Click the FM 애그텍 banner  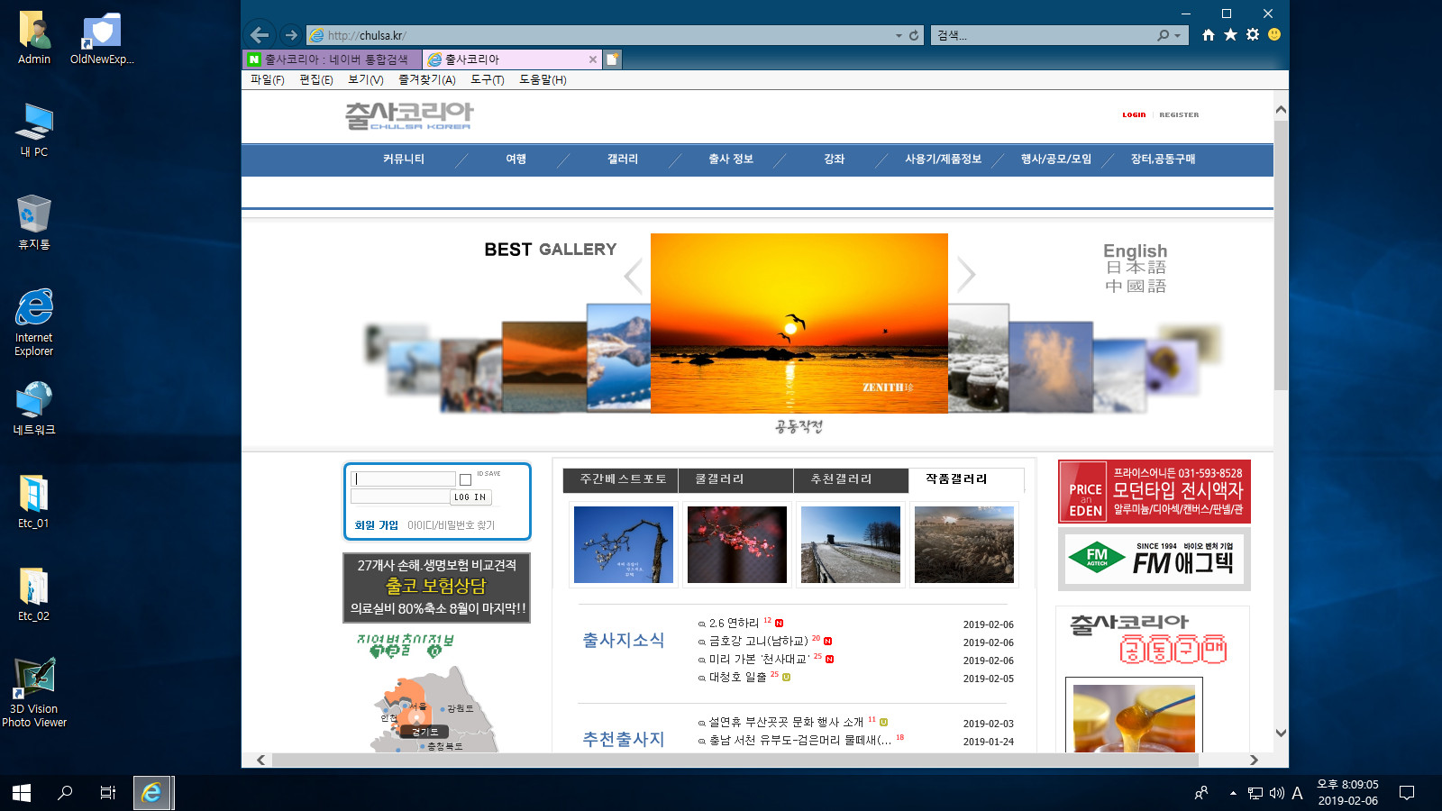pyautogui.click(x=1155, y=560)
